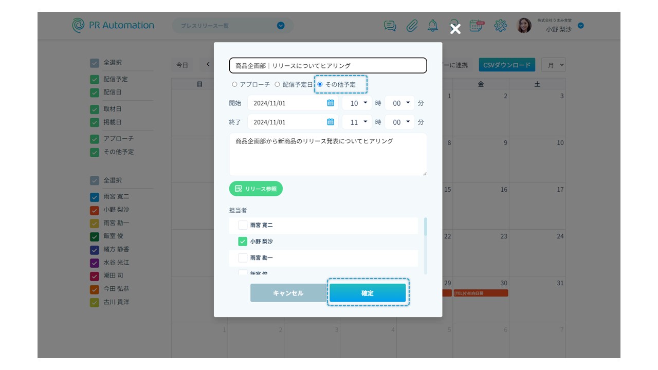
Task: Uncheck 小野 梨沙 in assignee list
Action: click(243, 242)
